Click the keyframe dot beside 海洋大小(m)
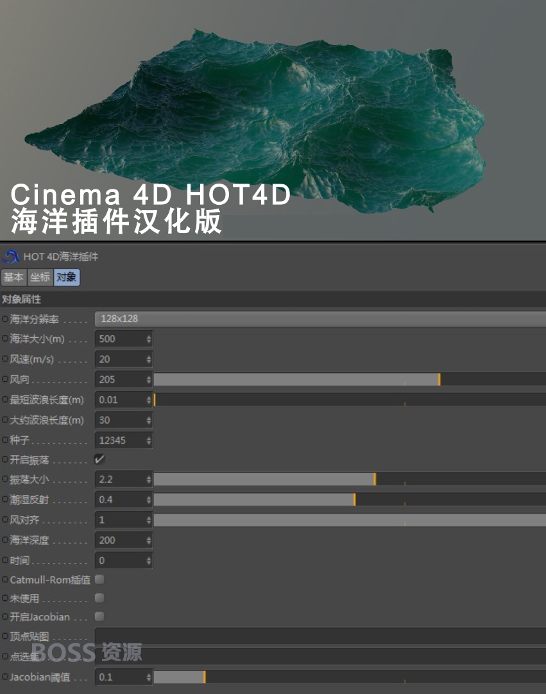546x694 pixels. click(5, 339)
